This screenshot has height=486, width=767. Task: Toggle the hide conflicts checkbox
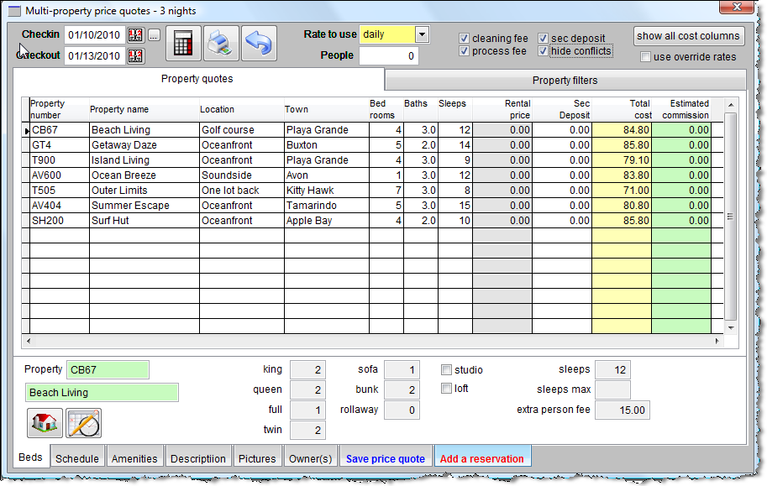pyautogui.click(x=543, y=51)
